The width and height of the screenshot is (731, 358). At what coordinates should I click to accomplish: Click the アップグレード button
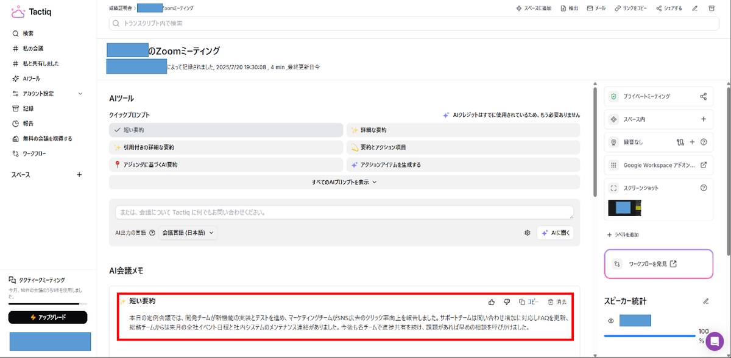click(48, 317)
